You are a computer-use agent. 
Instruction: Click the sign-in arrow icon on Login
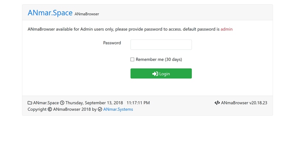click(x=155, y=74)
